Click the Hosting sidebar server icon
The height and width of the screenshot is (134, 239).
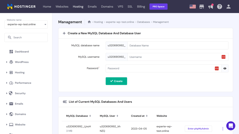11,72
